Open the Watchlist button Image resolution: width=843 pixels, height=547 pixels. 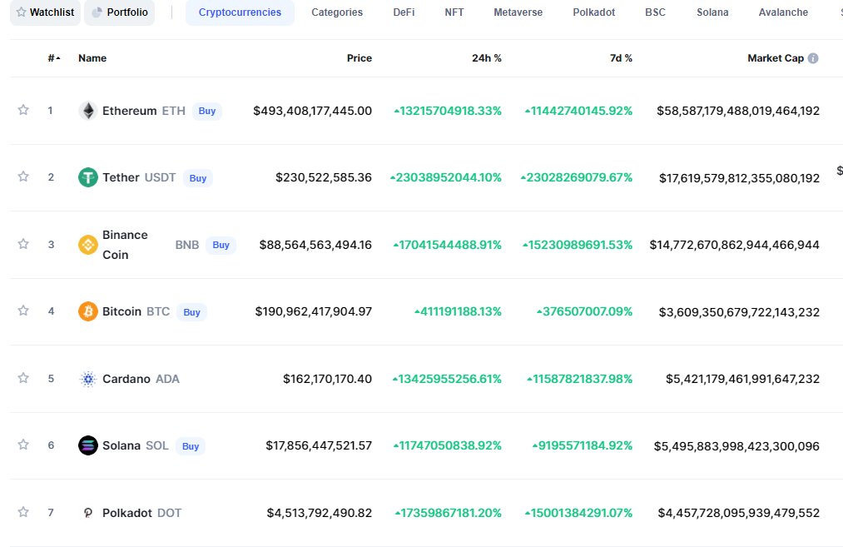tap(45, 12)
